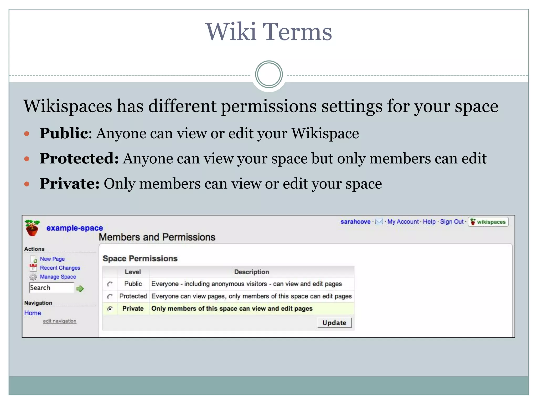This screenshot has height=404, width=538.
Task: Click the 'Private' level cell
Action: click(x=133, y=309)
